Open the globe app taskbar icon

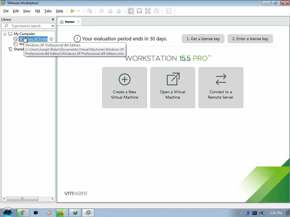click(75, 213)
